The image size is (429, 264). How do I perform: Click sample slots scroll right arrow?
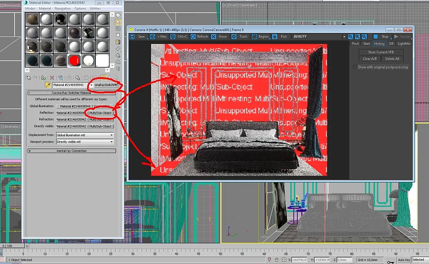107,70
